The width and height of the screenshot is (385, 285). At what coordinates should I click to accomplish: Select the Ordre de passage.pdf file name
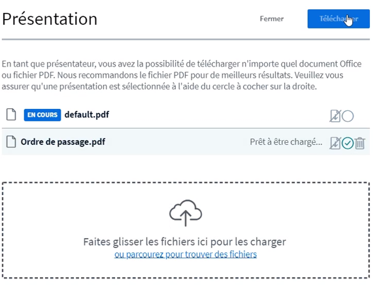tap(63, 142)
